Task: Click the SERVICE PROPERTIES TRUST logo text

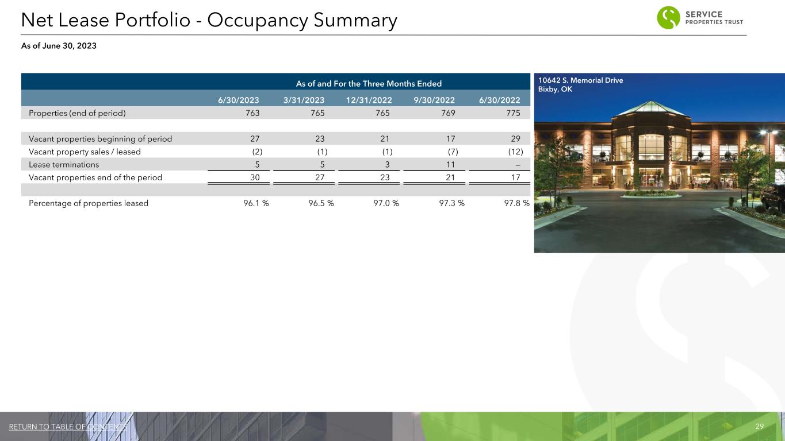Action: pos(714,18)
